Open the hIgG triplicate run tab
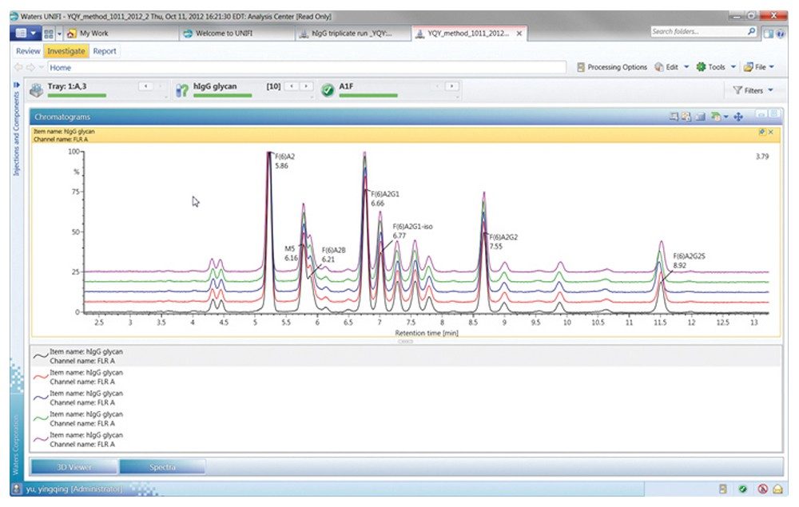Viewport: 799px width, 507px height. pos(352,34)
